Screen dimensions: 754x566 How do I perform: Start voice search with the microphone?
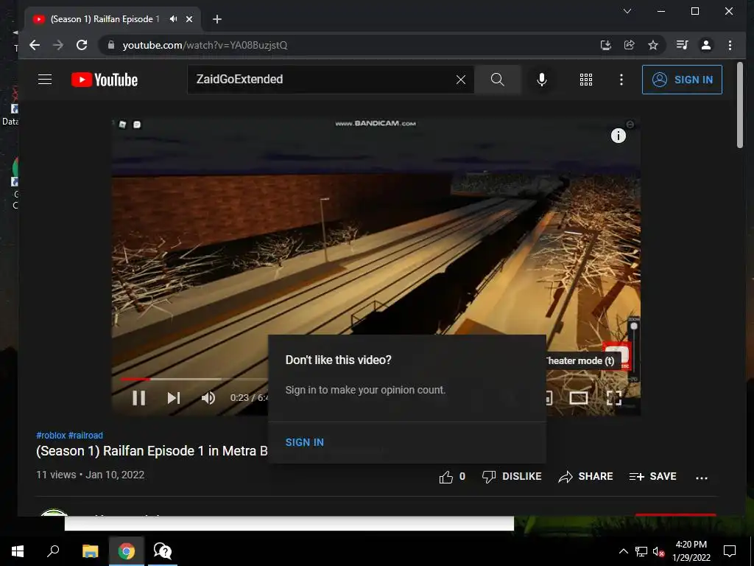coord(542,80)
